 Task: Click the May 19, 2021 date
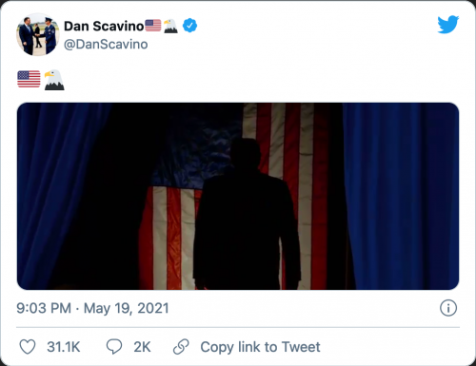pyautogui.click(x=127, y=308)
